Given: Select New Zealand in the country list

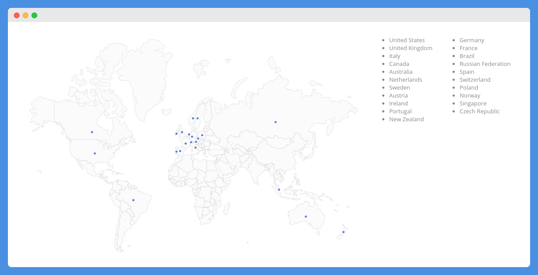Looking at the screenshot, I should click(x=406, y=119).
